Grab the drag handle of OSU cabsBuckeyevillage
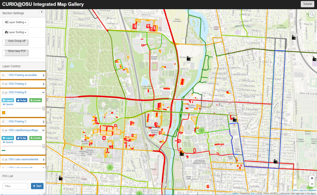This screenshot has height=195, width=317. point(3,130)
